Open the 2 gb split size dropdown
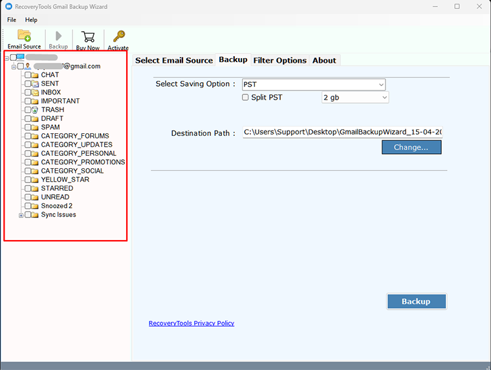Viewport: 491px width, 370px height. pyautogui.click(x=355, y=98)
